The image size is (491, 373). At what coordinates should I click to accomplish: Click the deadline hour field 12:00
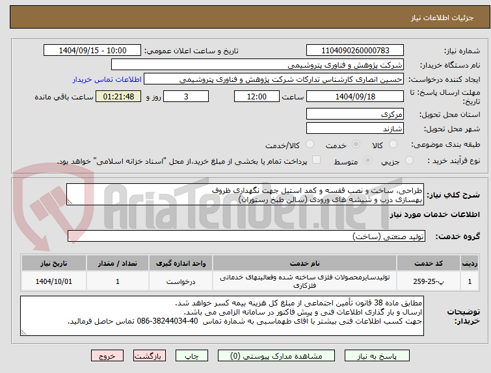[256, 96]
